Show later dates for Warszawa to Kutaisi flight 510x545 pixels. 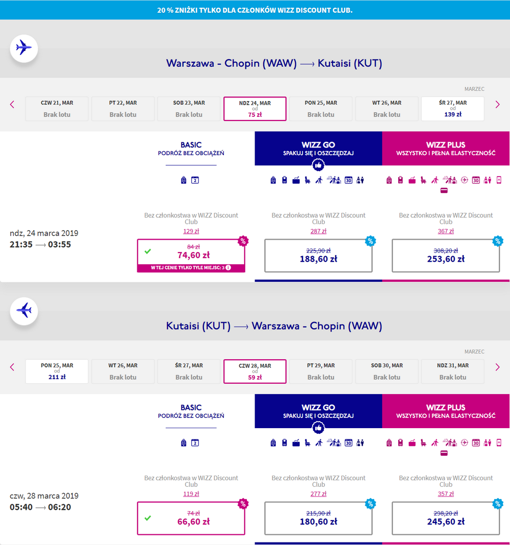click(x=497, y=104)
